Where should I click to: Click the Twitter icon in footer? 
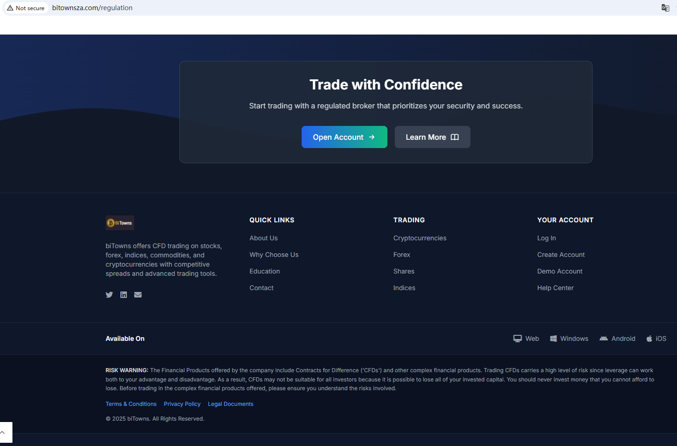tap(109, 295)
